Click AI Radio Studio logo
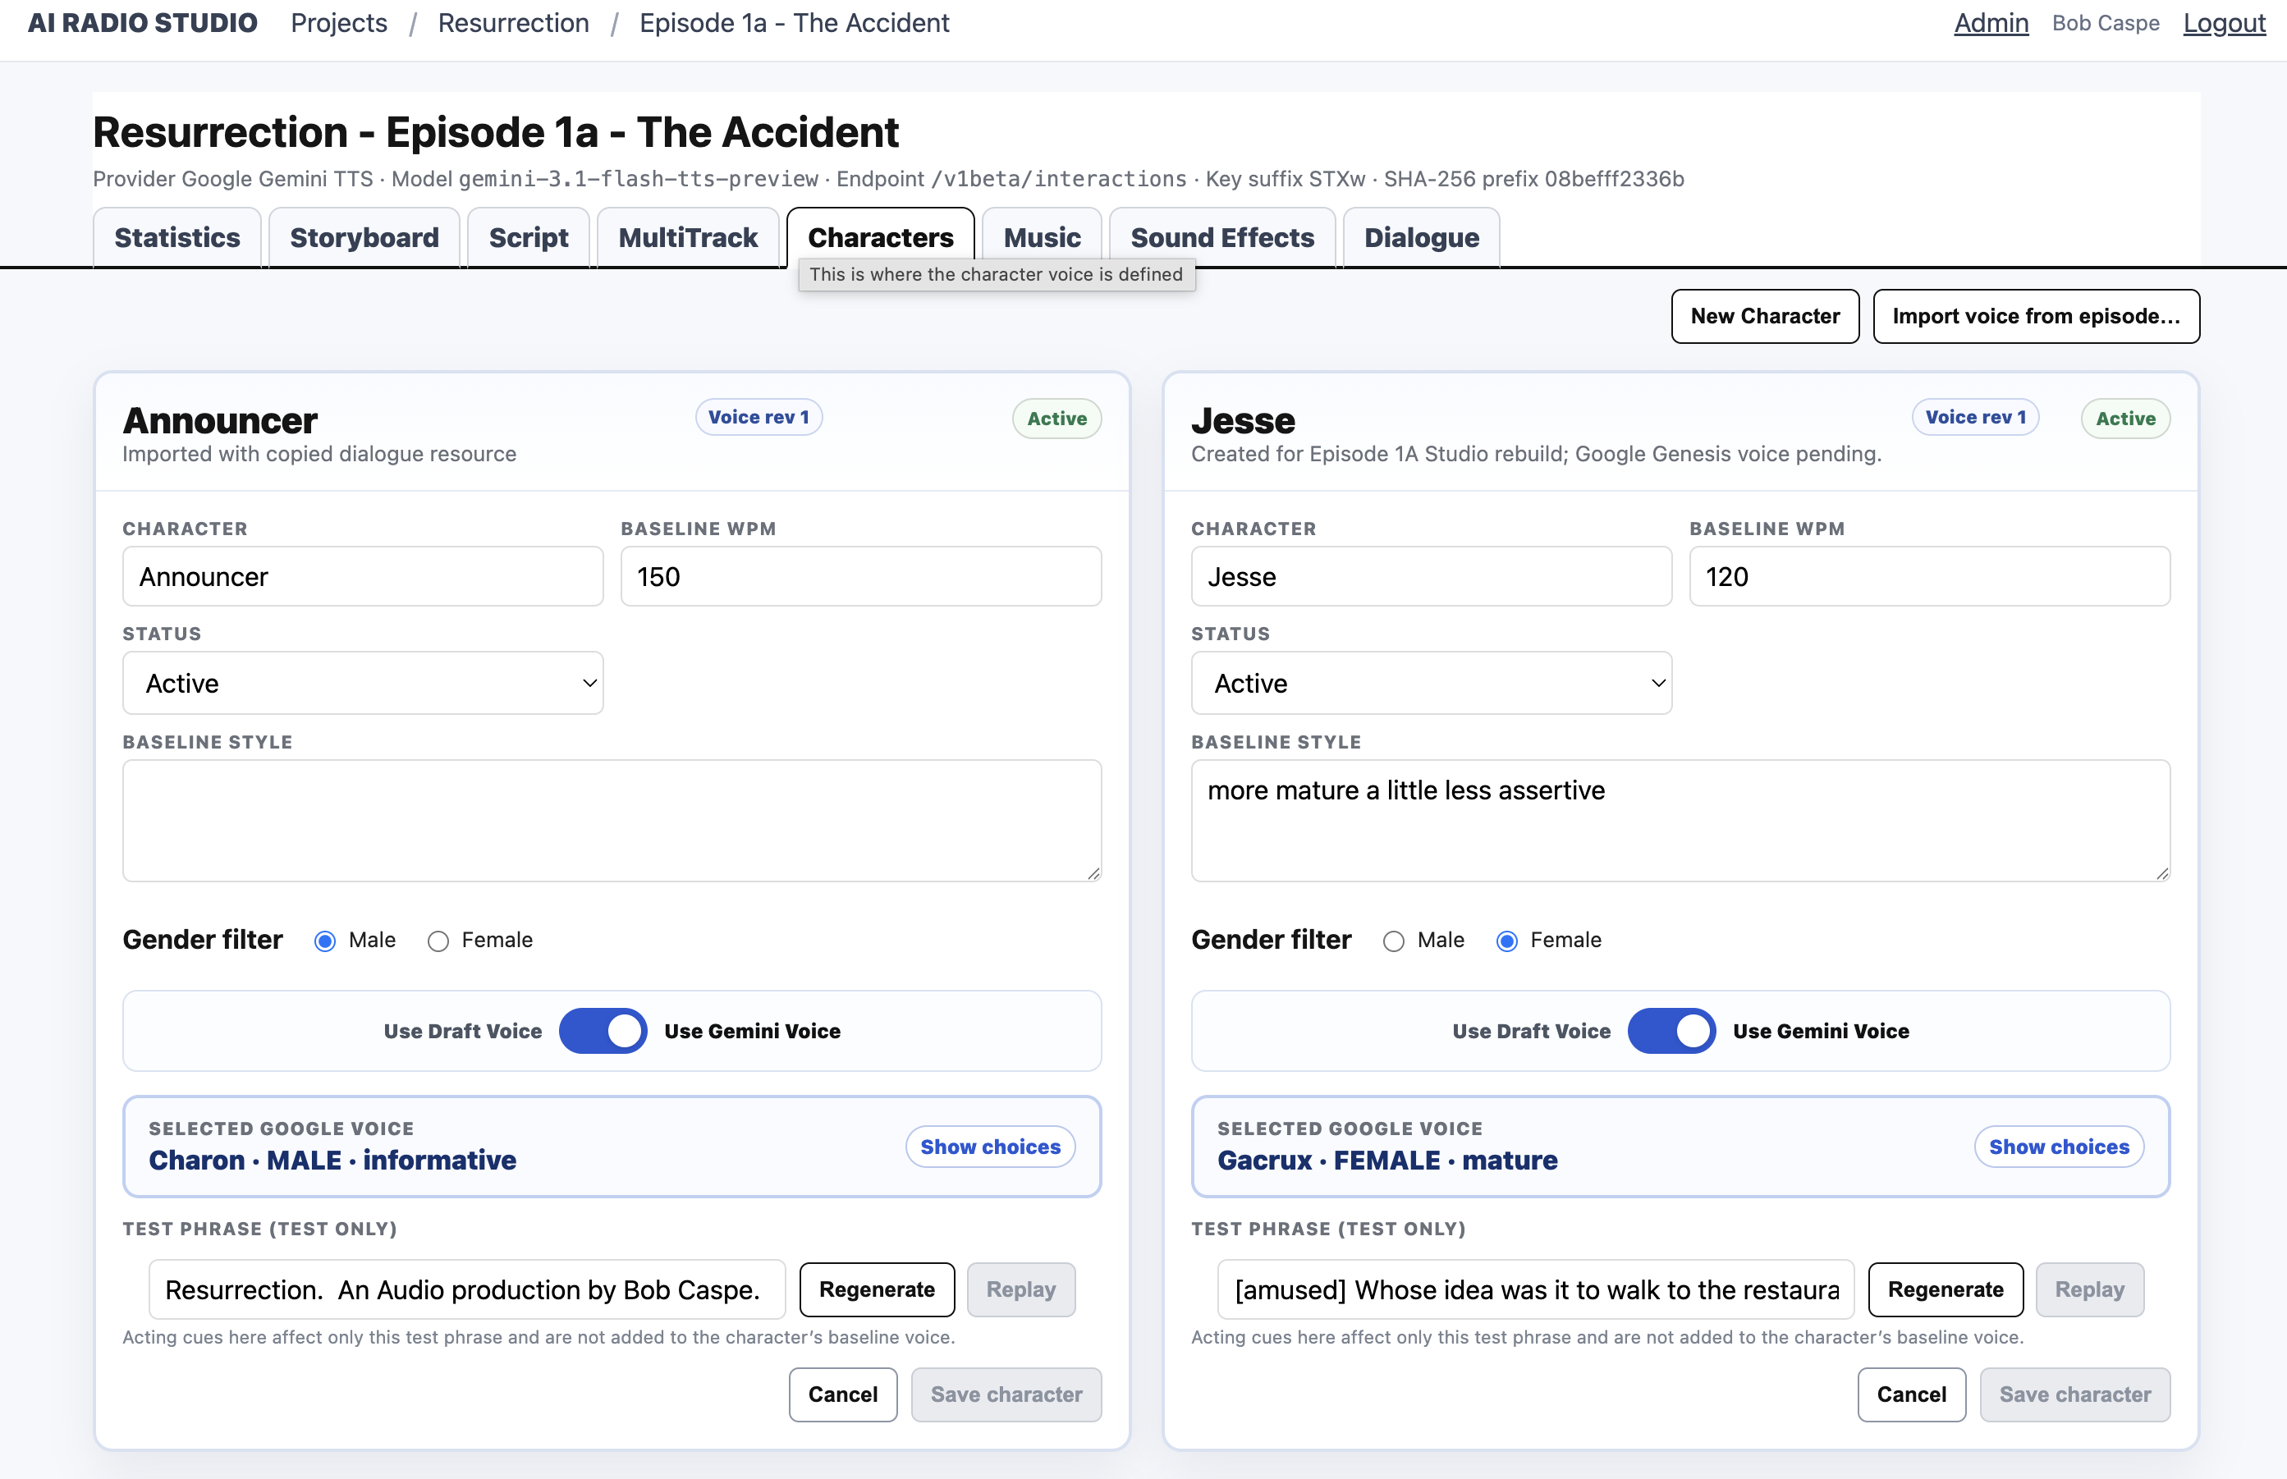This screenshot has width=2287, height=1479. 142,23
